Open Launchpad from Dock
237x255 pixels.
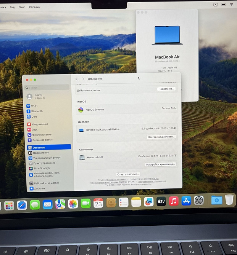(x=9, y=206)
